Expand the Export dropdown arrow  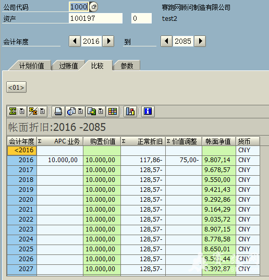pos(101,112)
